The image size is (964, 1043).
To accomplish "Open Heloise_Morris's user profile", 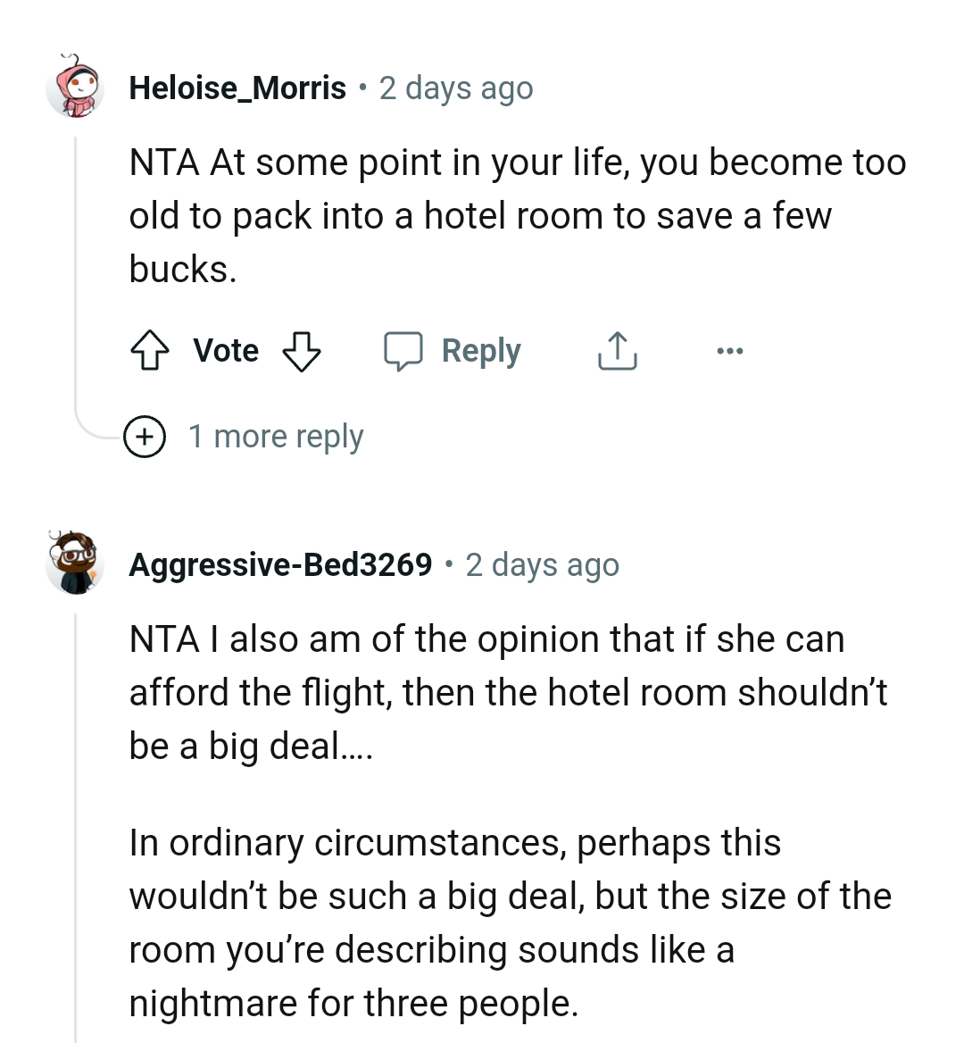I will click(237, 88).
